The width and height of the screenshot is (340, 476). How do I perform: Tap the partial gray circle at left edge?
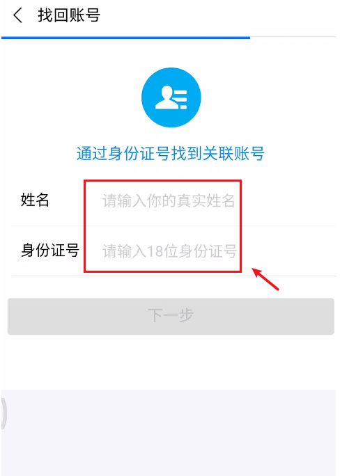(x=3, y=413)
